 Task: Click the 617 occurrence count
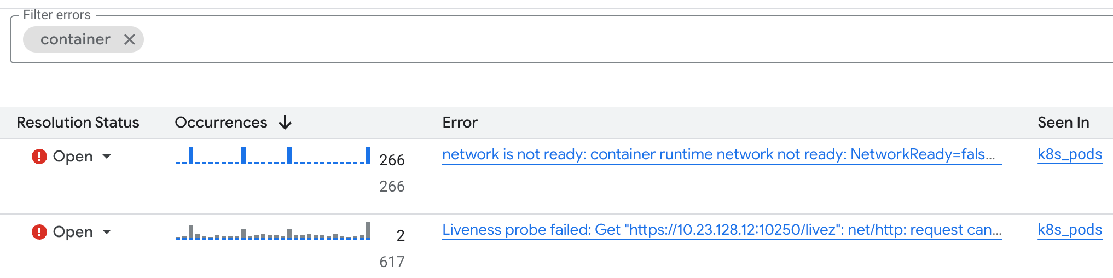pyautogui.click(x=392, y=262)
